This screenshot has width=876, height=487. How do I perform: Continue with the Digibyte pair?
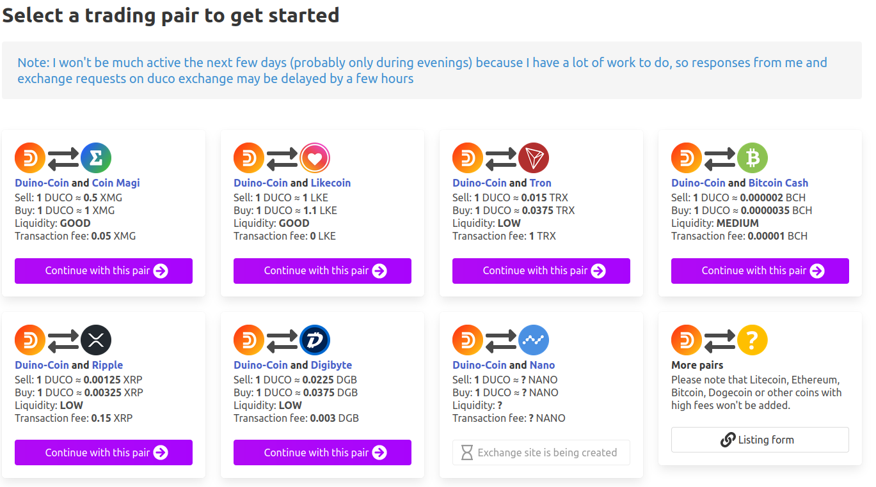(323, 452)
